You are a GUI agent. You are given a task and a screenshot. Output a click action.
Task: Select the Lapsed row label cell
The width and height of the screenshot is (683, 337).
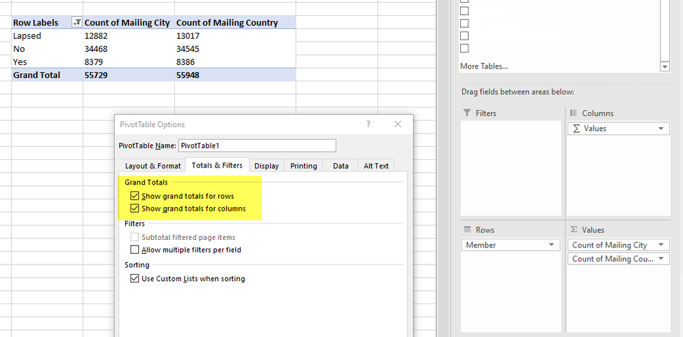(47, 36)
